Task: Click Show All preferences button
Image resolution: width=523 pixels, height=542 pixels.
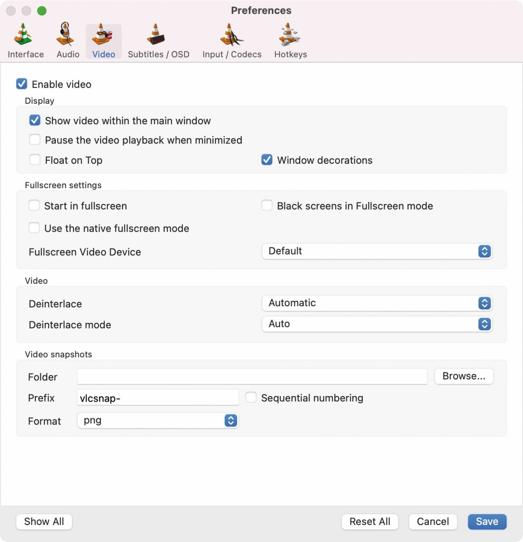Action: 44,522
